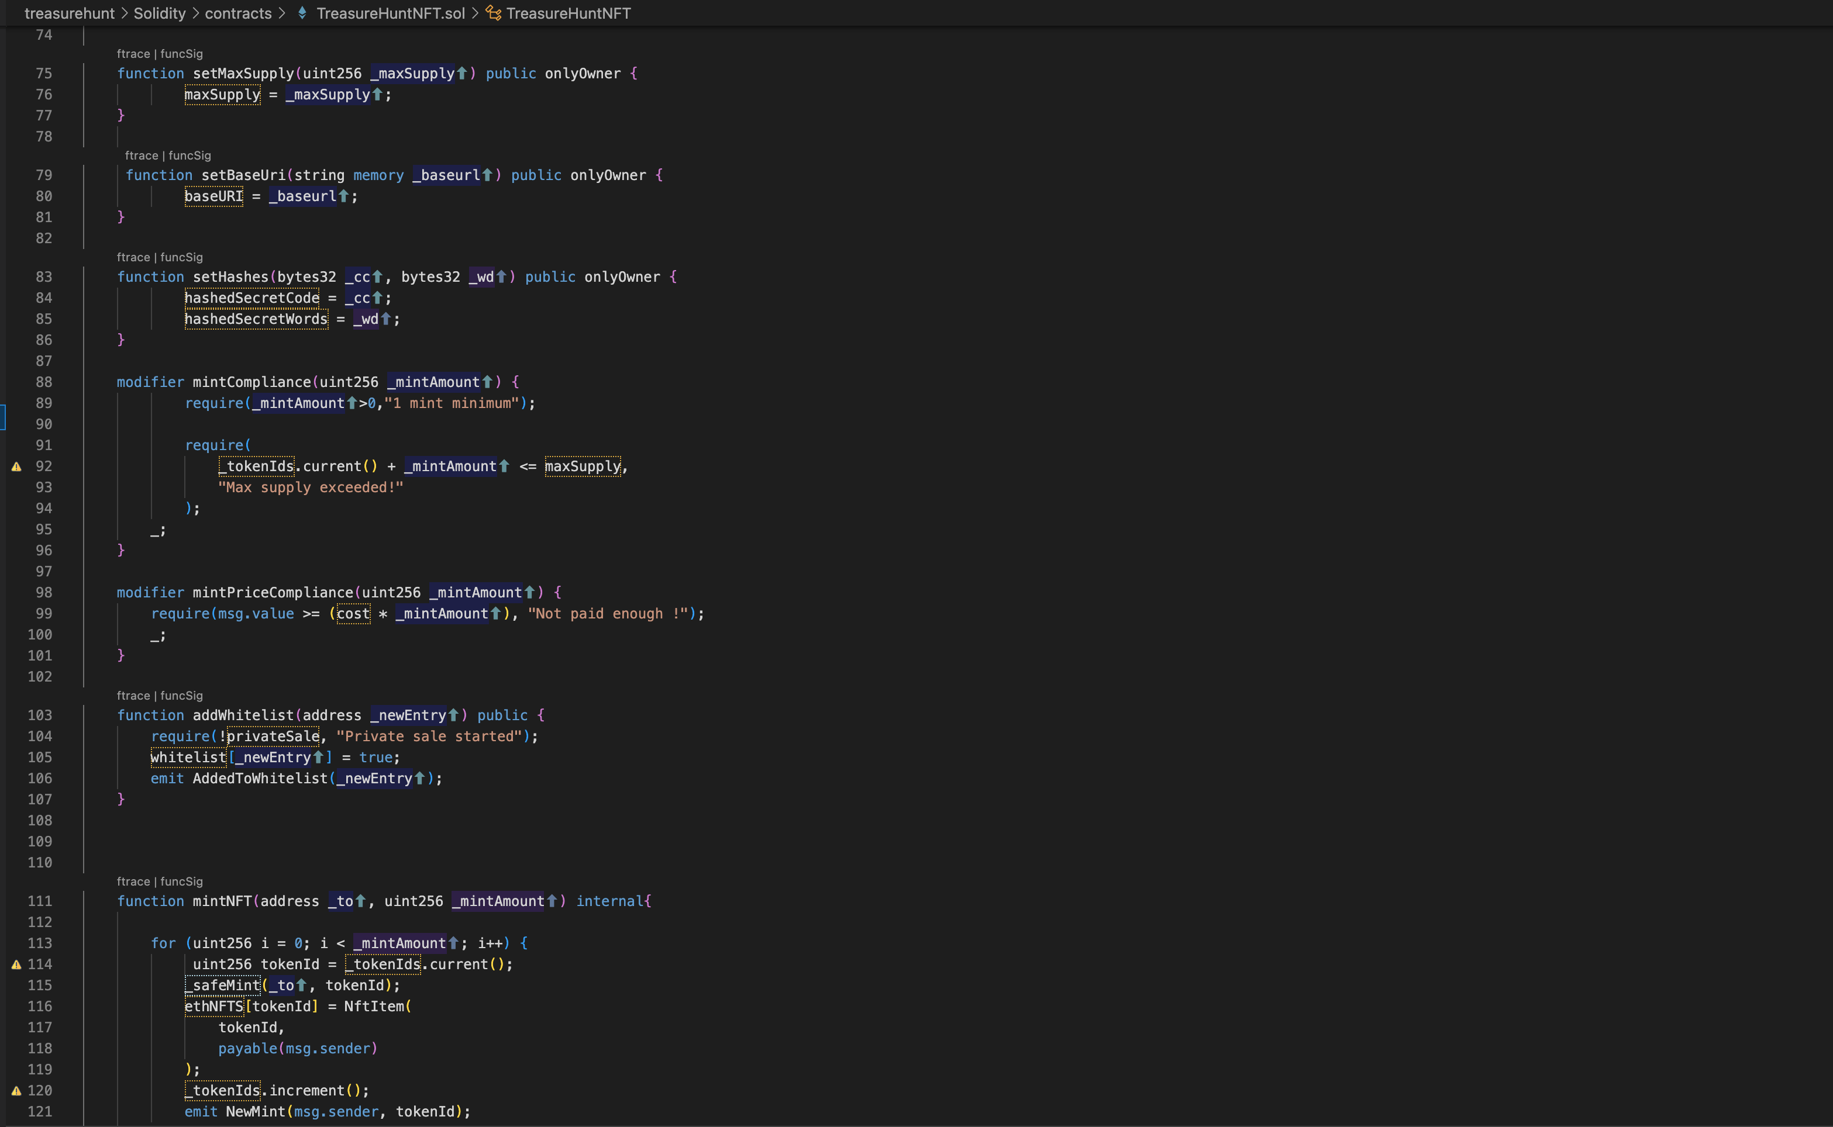Click line number 103 in the gutter
The image size is (1833, 1127).
(40, 715)
